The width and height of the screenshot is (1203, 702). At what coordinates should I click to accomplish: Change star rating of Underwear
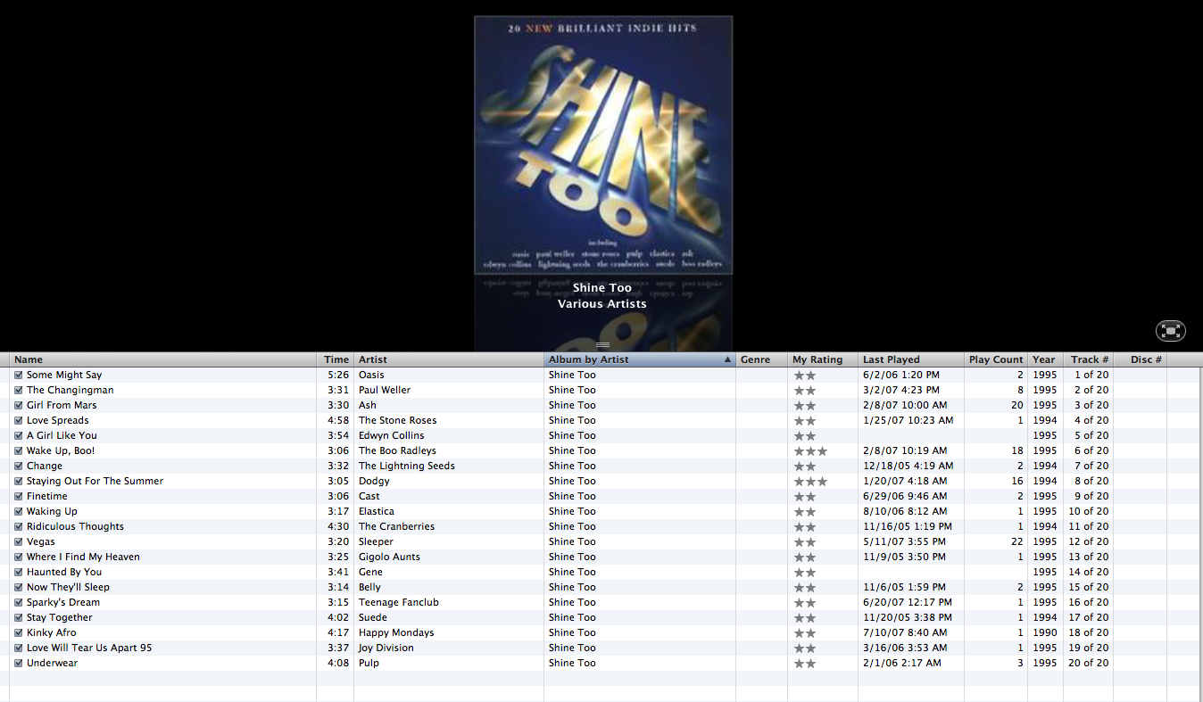click(805, 664)
